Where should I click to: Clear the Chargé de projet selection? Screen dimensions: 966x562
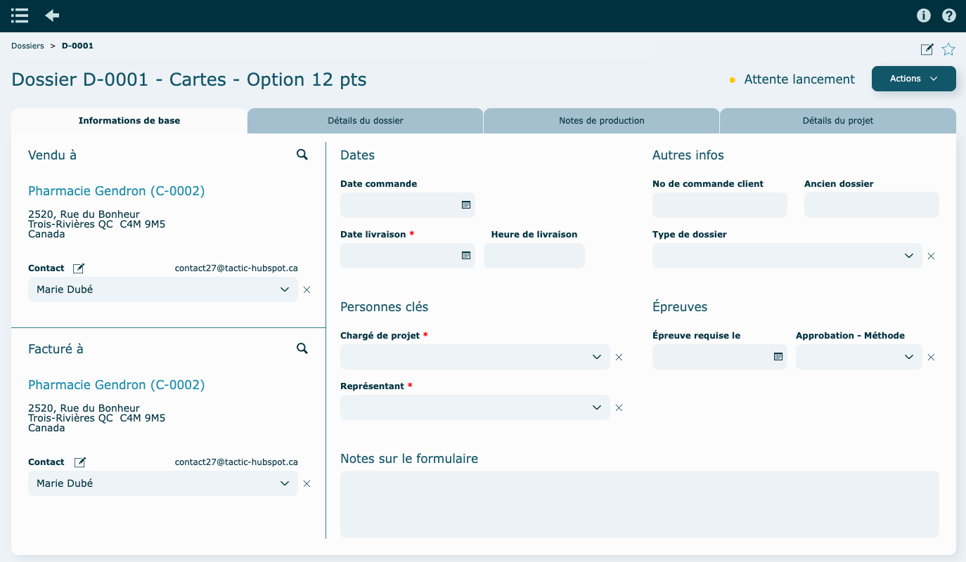(619, 358)
